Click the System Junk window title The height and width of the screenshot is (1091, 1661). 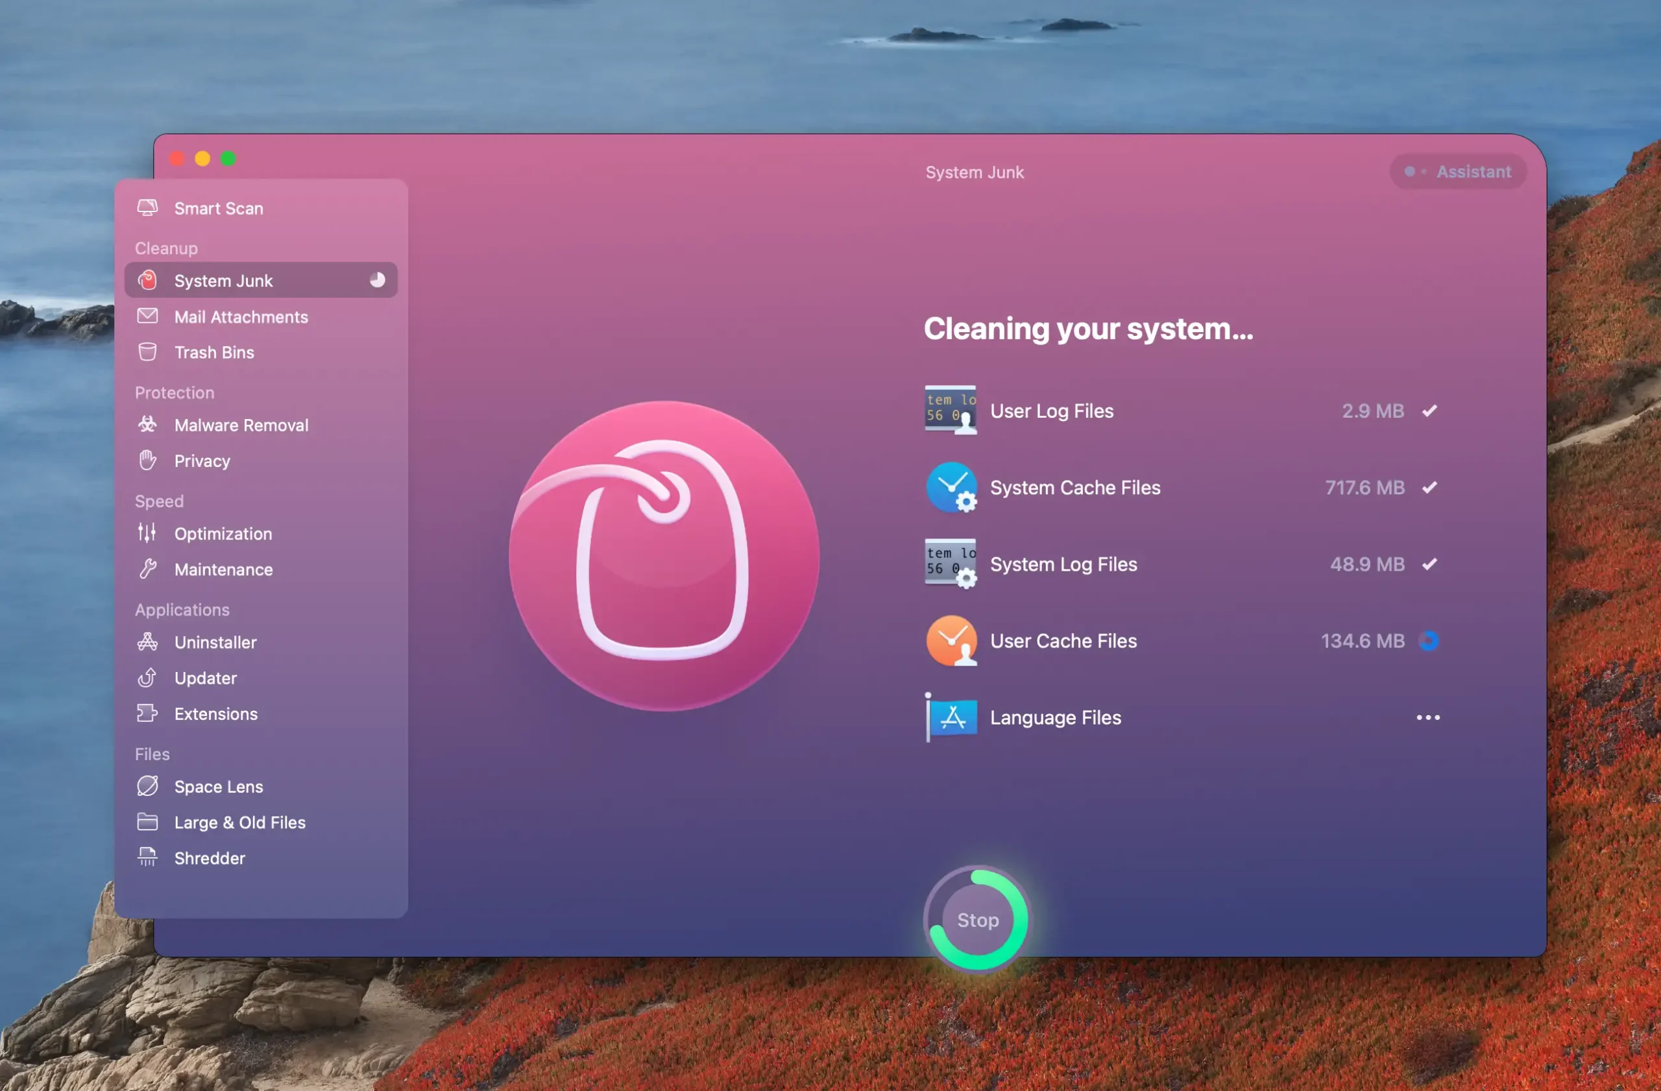pos(975,172)
